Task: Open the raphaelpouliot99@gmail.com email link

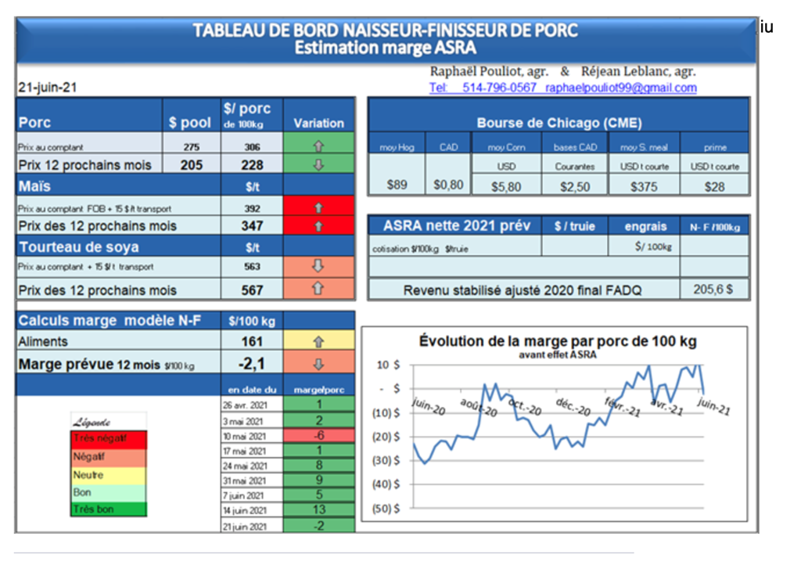Action: [620, 88]
